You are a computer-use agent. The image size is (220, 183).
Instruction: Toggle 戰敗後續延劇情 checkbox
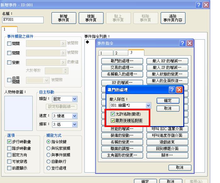click(x=113, y=121)
